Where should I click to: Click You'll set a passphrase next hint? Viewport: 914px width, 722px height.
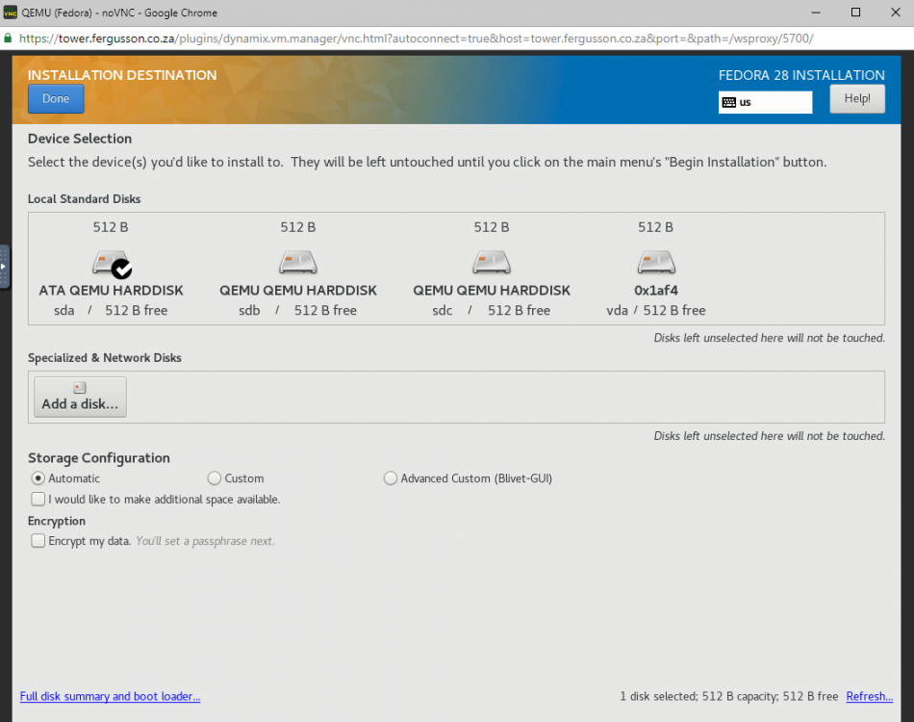click(205, 541)
